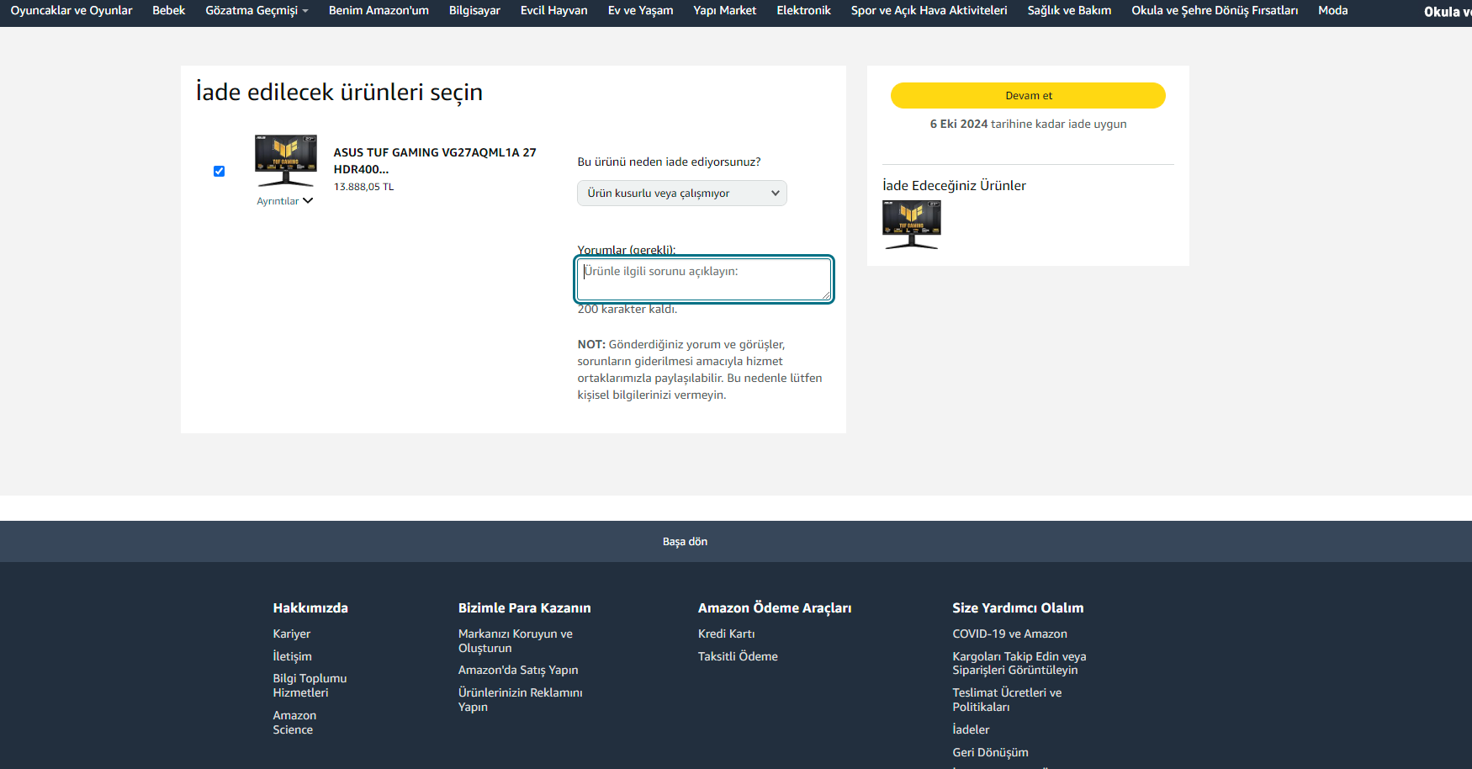This screenshot has width=1472, height=769.
Task: Open Gözatma Geçmişi dropdown menu
Action: coord(257,10)
